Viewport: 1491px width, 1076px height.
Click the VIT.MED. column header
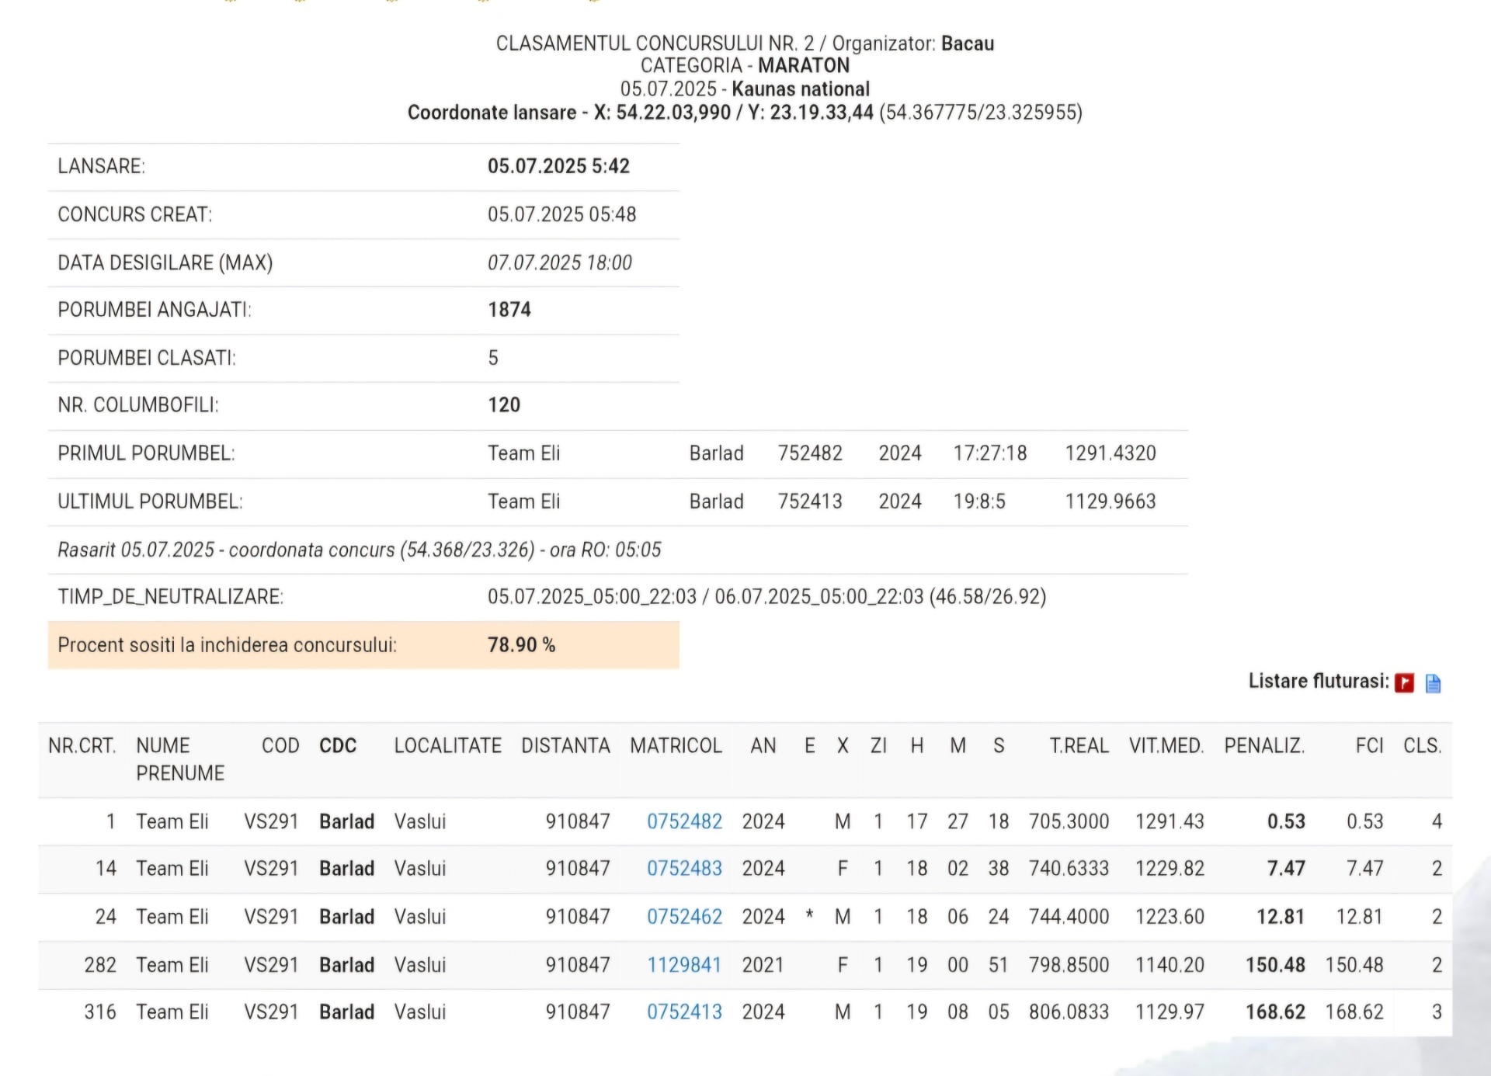(x=1166, y=745)
